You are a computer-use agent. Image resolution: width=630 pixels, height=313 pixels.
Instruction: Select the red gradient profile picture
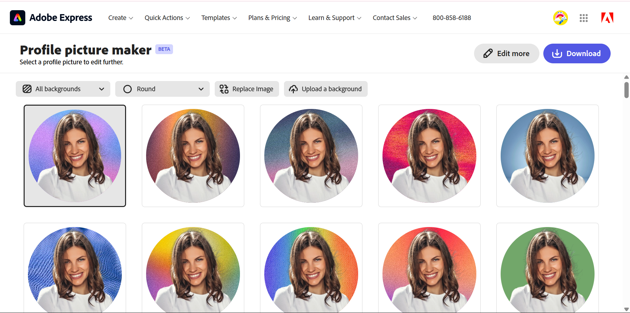pyautogui.click(x=429, y=156)
